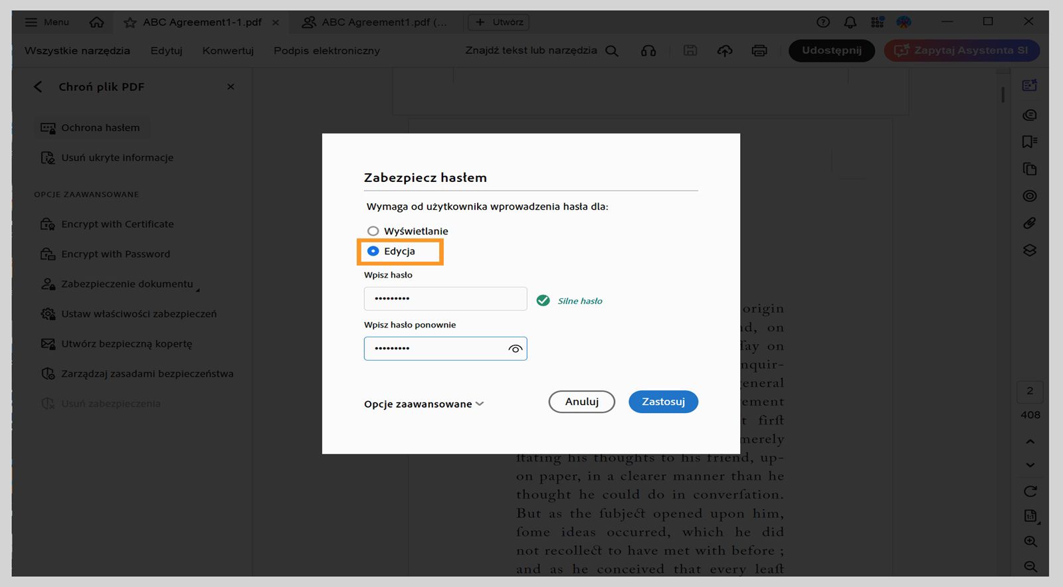This screenshot has height=587, width=1063.
Task: Open the Wszystkie narzędzia menu
Action: (77, 50)
